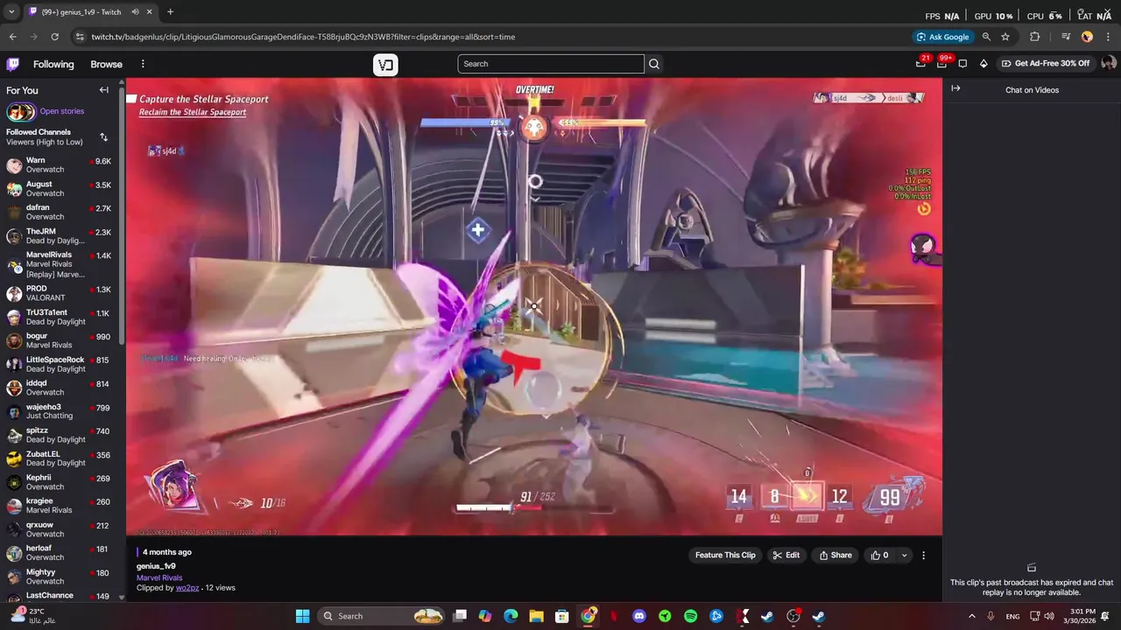
Task: Open dafran channel in sidebar
Action: 60,213
